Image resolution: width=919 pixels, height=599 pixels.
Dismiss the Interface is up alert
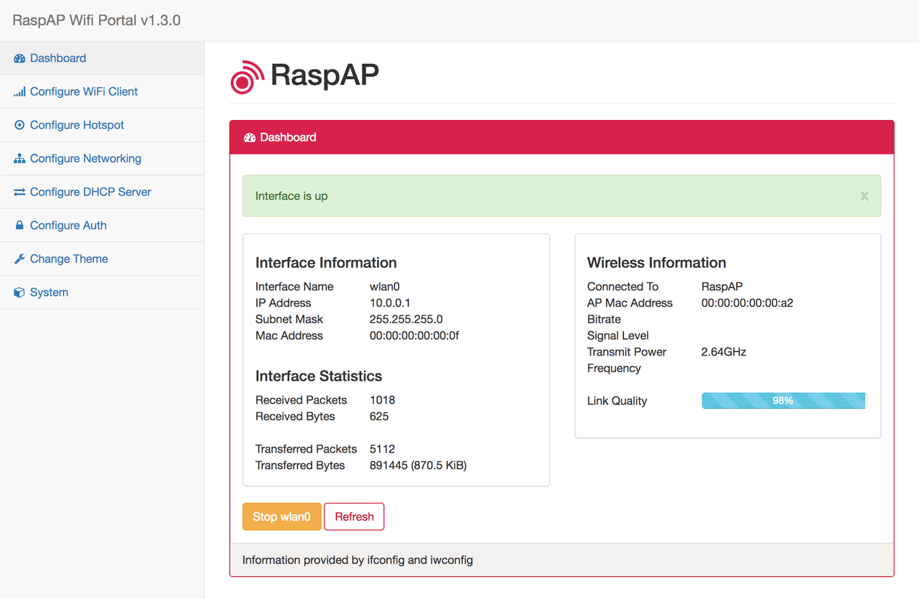point(864,196)
